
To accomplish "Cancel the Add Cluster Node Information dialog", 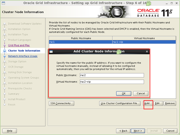I will point(141,93).
